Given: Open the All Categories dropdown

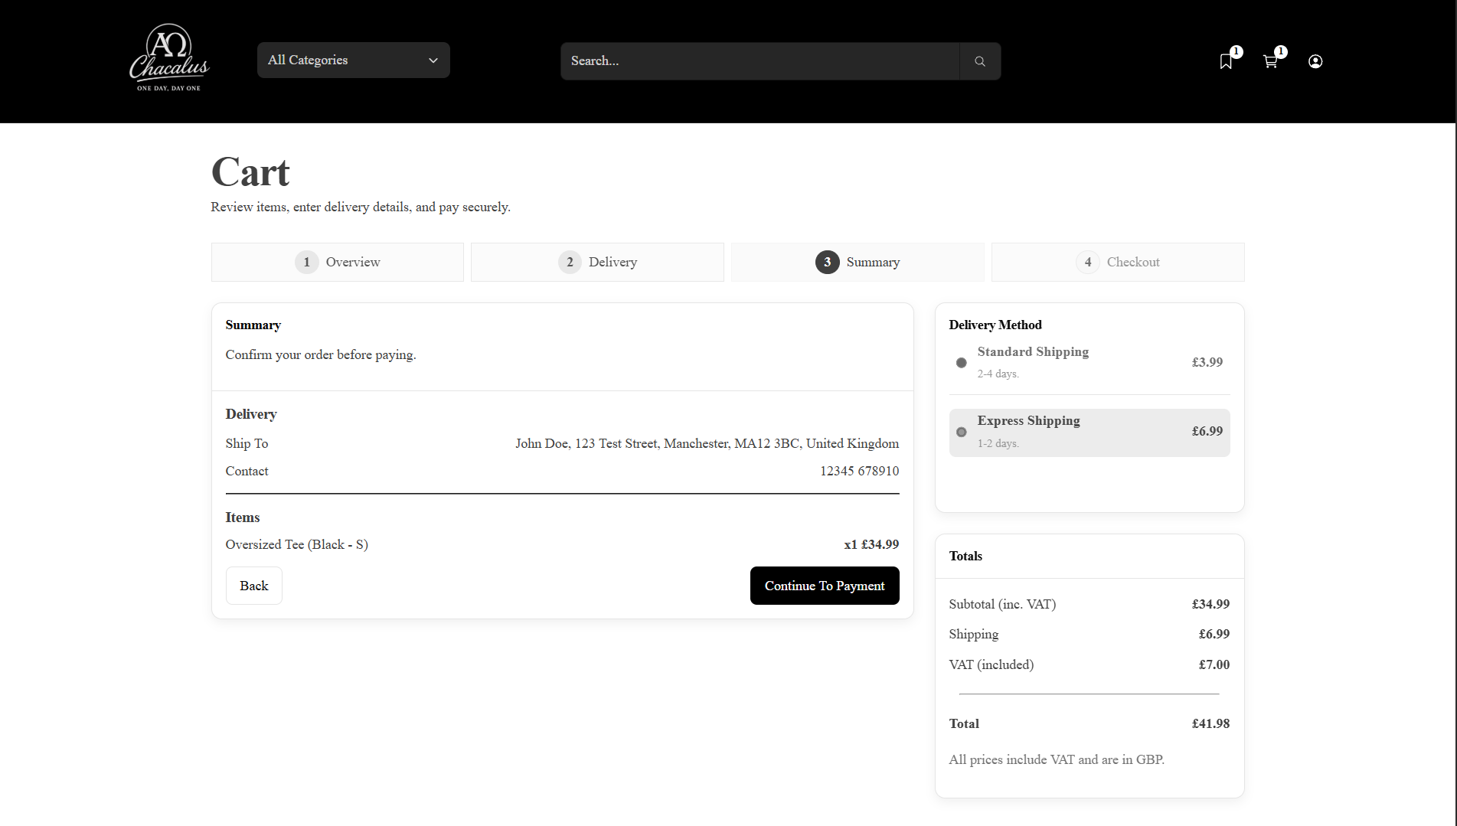Looking at the screenshot, I should [353, 60].
